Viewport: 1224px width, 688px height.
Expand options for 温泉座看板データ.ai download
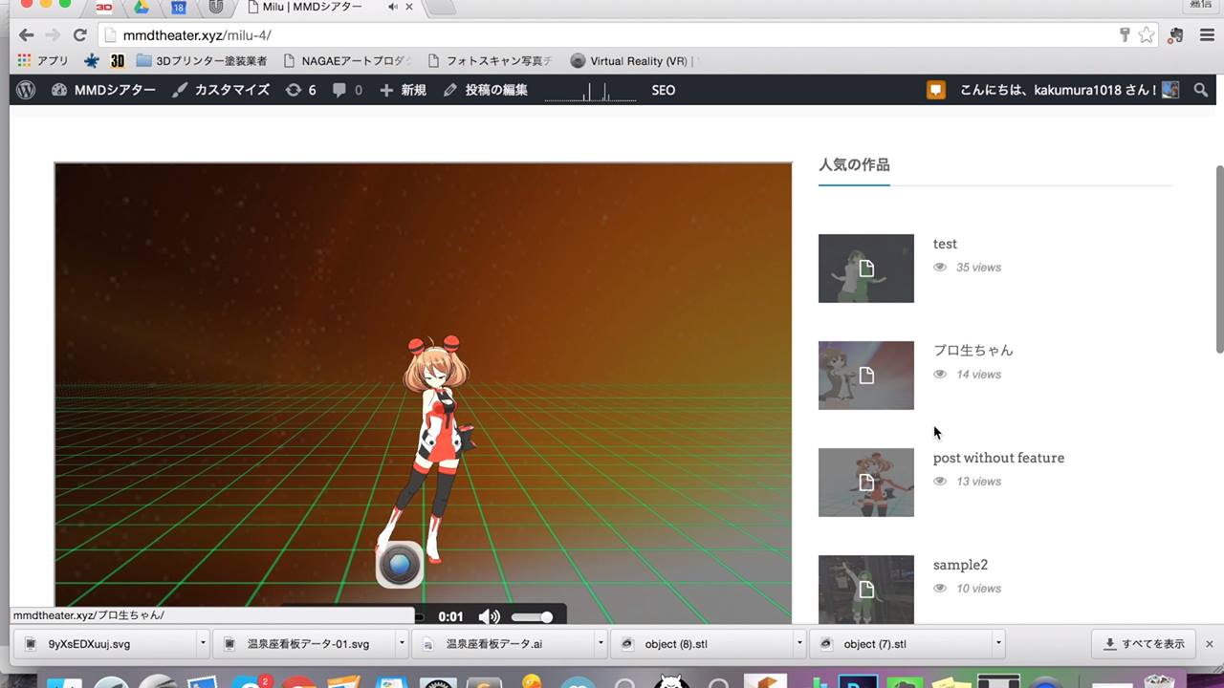click(601, 644)
